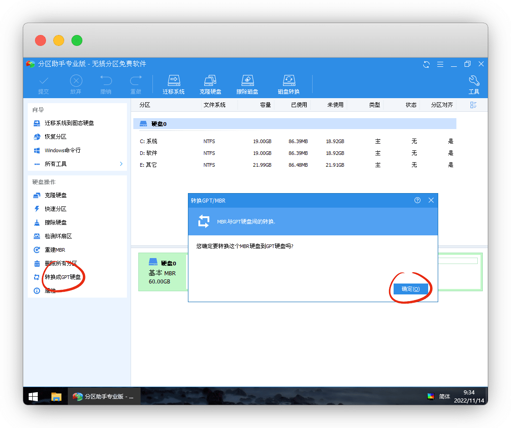Toggle the partition list view icon
Image resolution: width=511 pixels, height=428 pixels.
pyautogui.click(x=473, y=105)
